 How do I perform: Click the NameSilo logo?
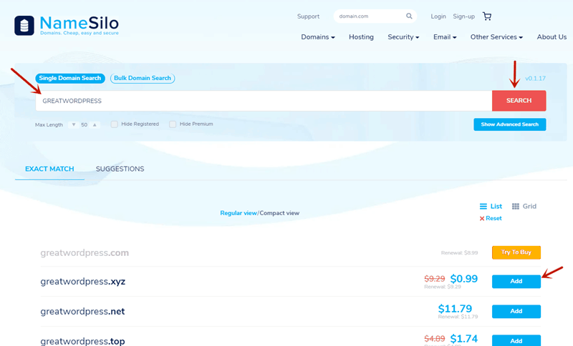click(67, 26)
